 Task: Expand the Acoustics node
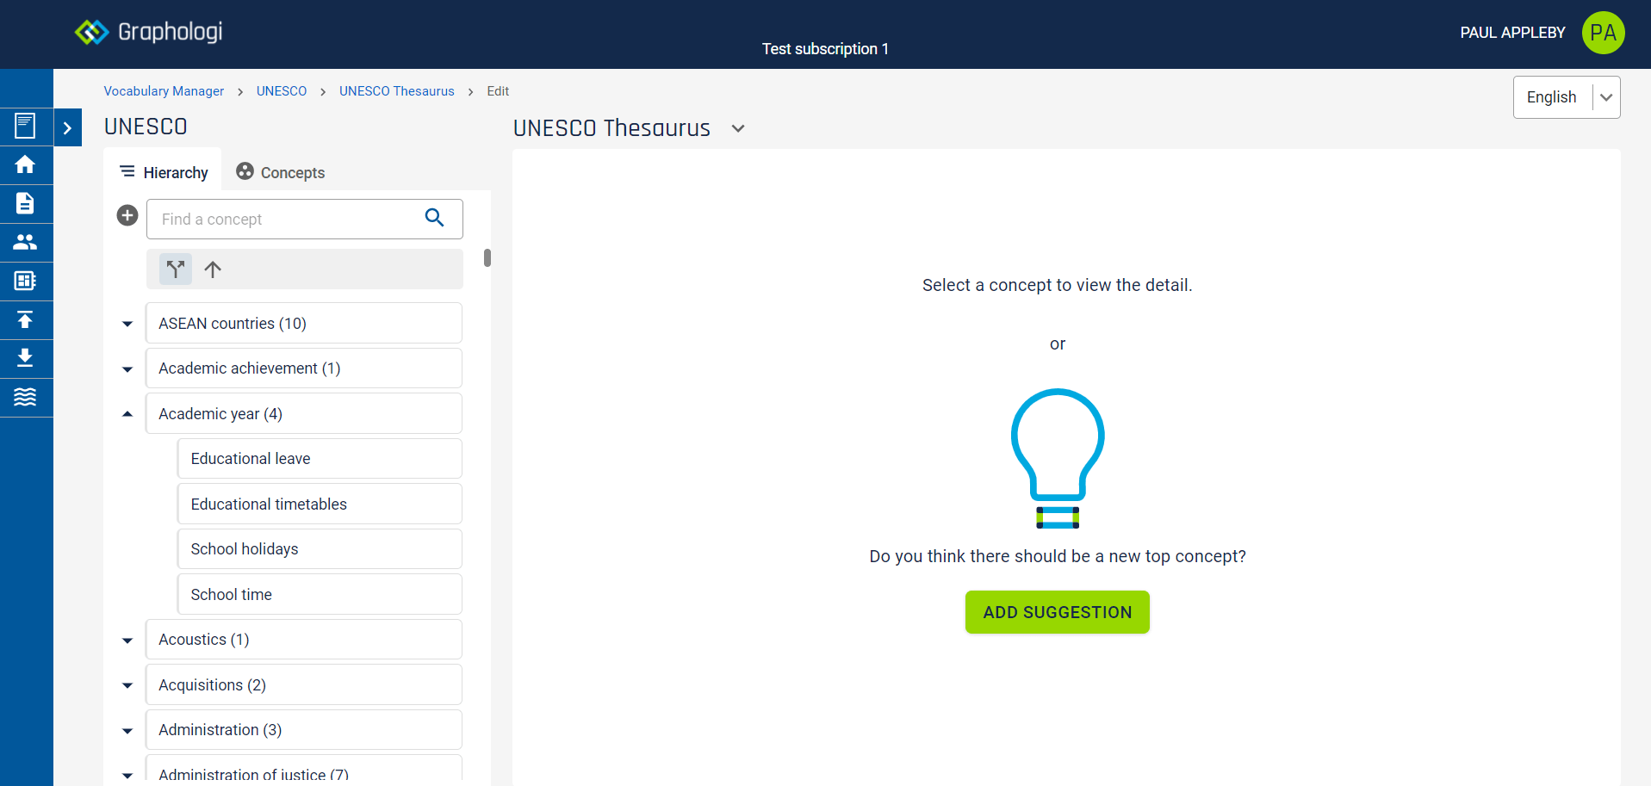(x=127, y=641)
